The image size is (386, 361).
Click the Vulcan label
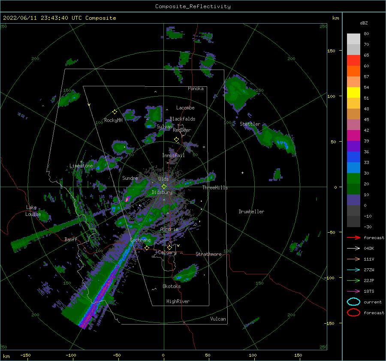point(218,319)
